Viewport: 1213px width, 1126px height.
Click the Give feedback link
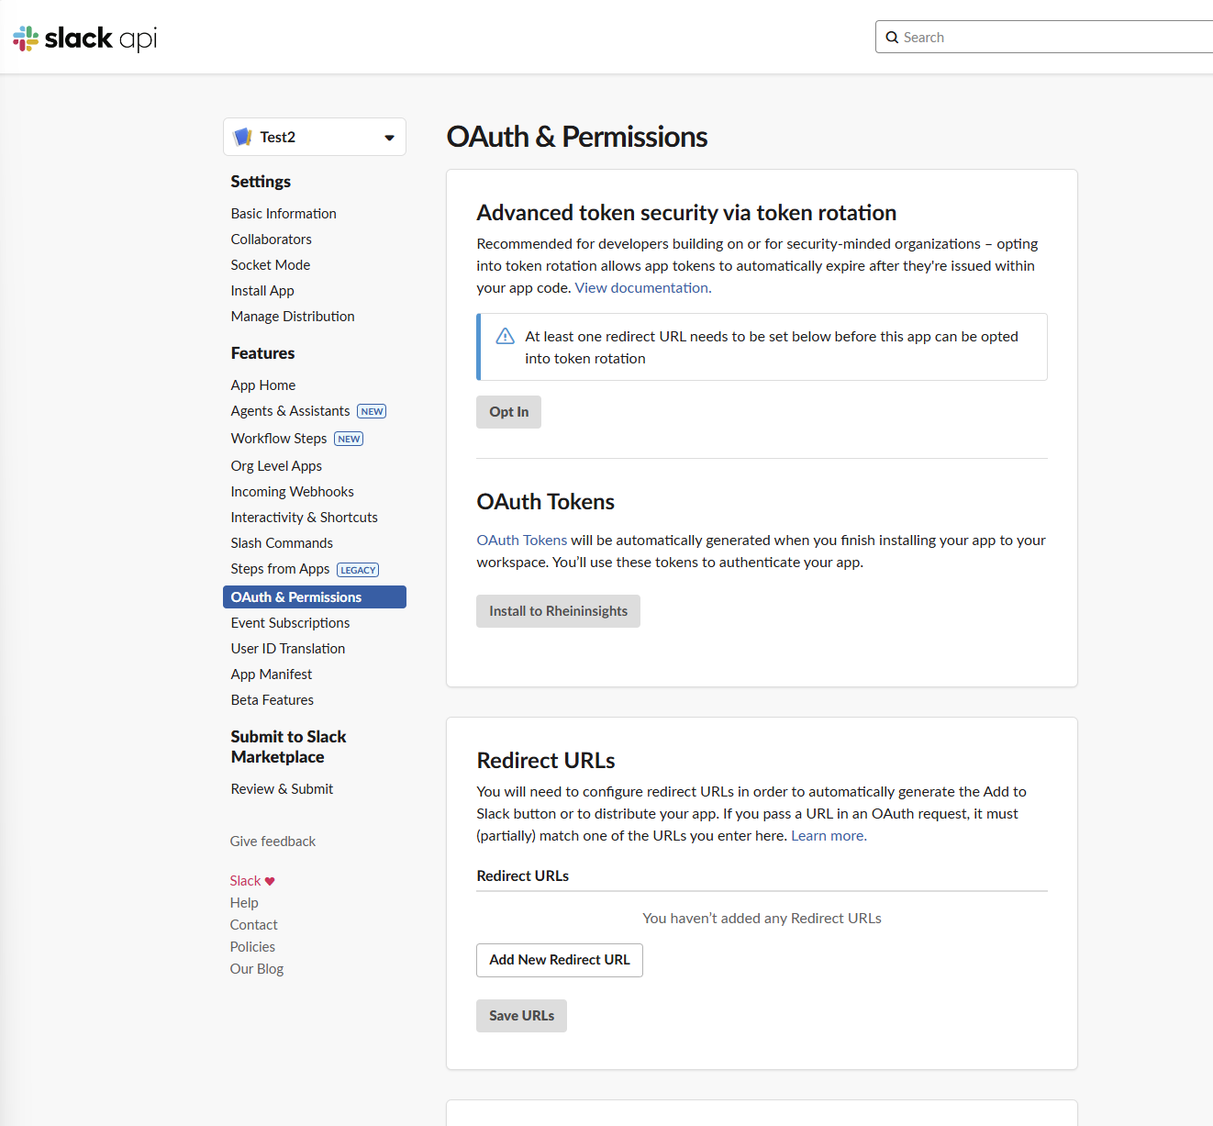(273, 842)
